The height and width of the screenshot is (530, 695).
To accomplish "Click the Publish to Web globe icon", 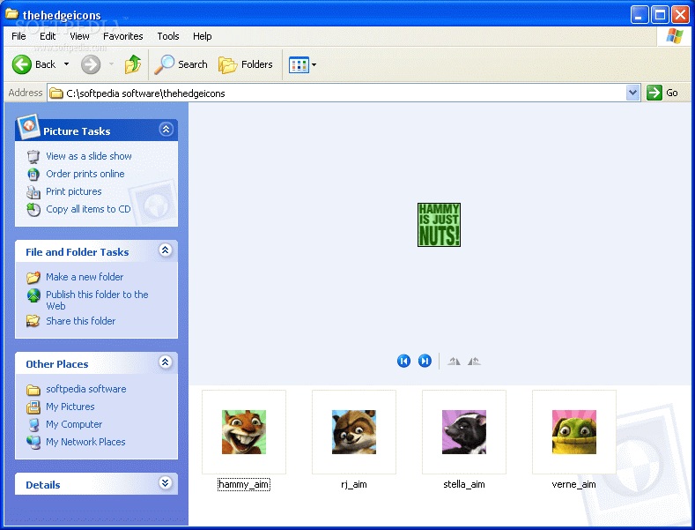I will 33,295.
